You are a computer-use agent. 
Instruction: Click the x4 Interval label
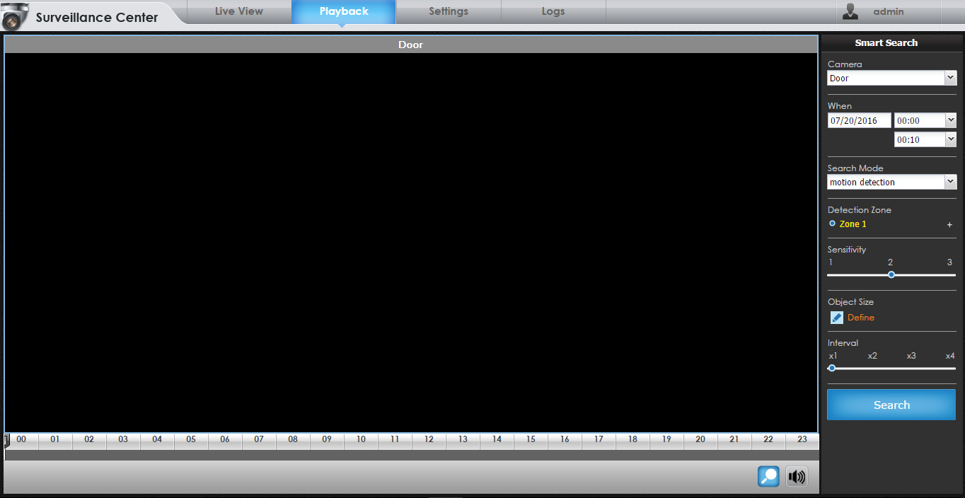pyautogui.click(x=950, y=356)
